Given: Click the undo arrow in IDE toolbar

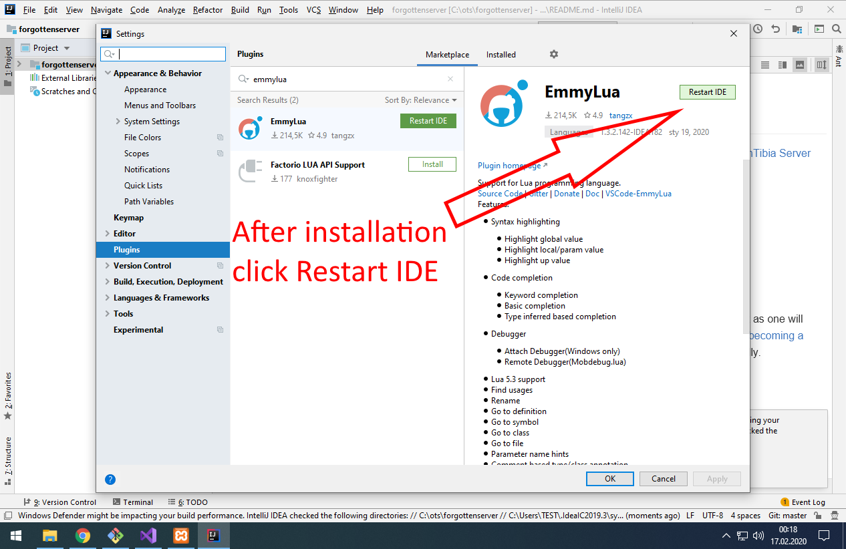Looking at the screenshot, I should pos(776,29).
